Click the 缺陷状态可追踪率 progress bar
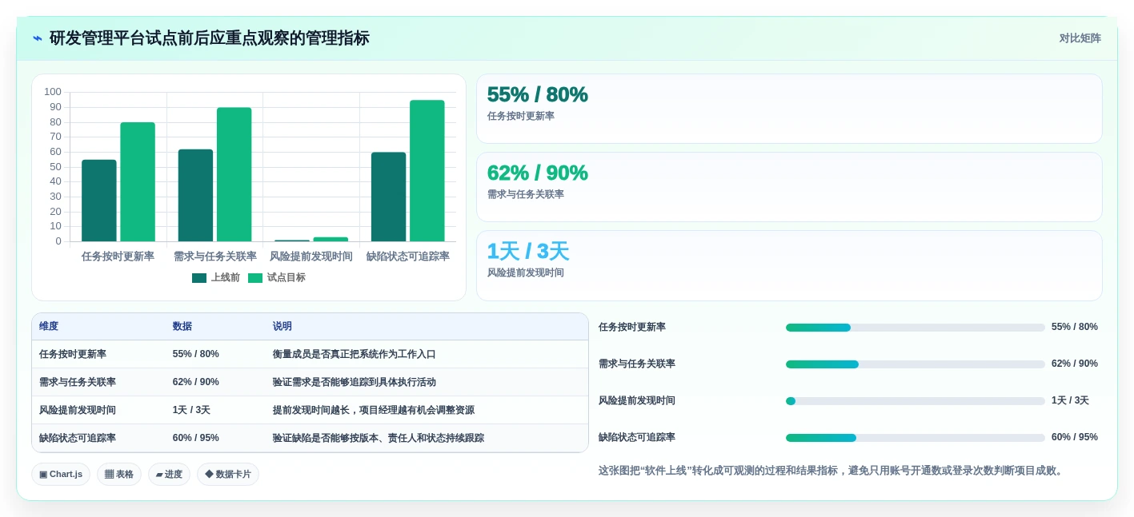This screenshot has width=1134, height=517. [x=916, y=438]
